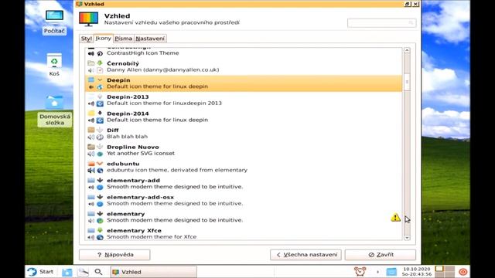Click the alarm clock tray icon
Screen dimensions: 495x278
360,271
